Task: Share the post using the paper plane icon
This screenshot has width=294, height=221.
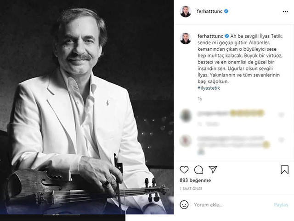Action: tap(213, 169)
